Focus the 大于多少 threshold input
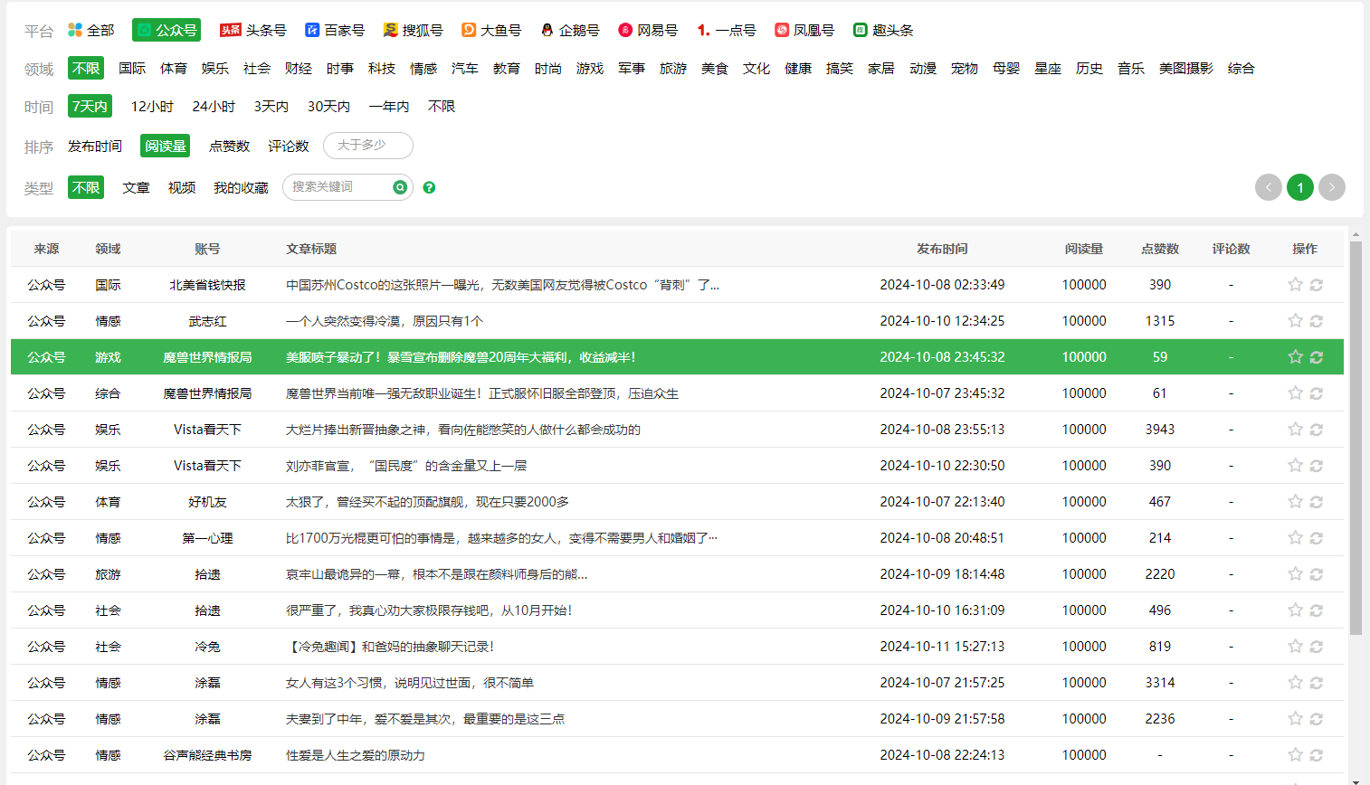This screenshot has width=1370, height=785. [368, 146]
